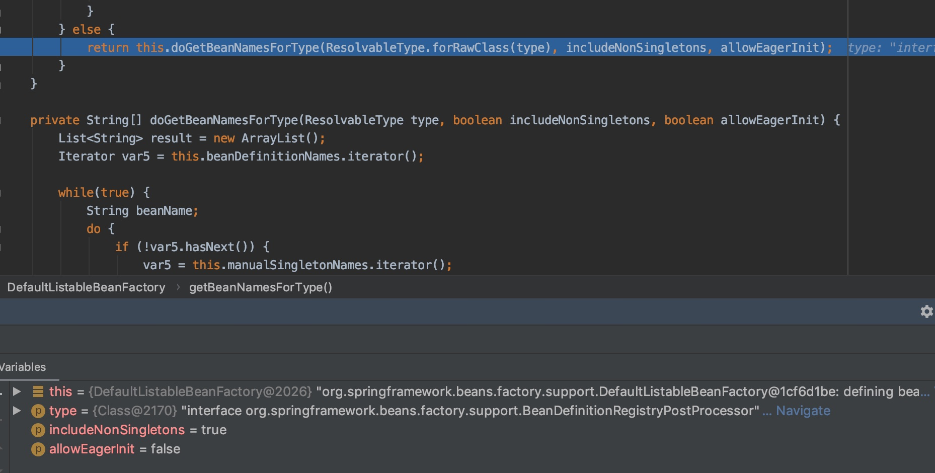Select allowEagerInit variable name
This screenshot has width=935, height=473.
pos(92,449)
